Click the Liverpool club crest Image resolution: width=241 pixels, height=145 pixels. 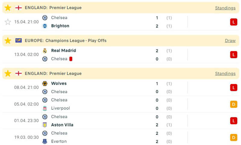coord(45,108)
